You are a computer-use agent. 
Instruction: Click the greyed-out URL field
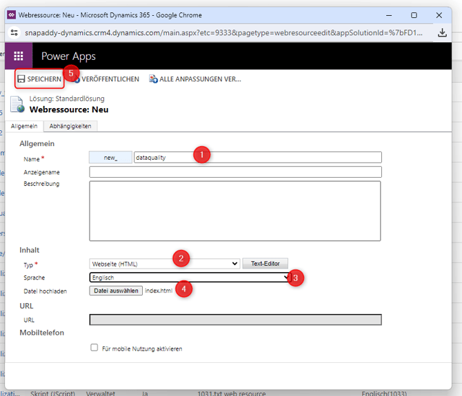235,320
